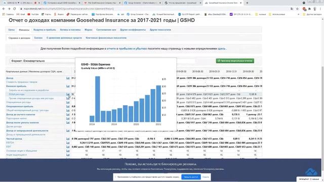324x182 pixels.
Task: Switch to the Маржа tab
Action: tap(89, 30)
